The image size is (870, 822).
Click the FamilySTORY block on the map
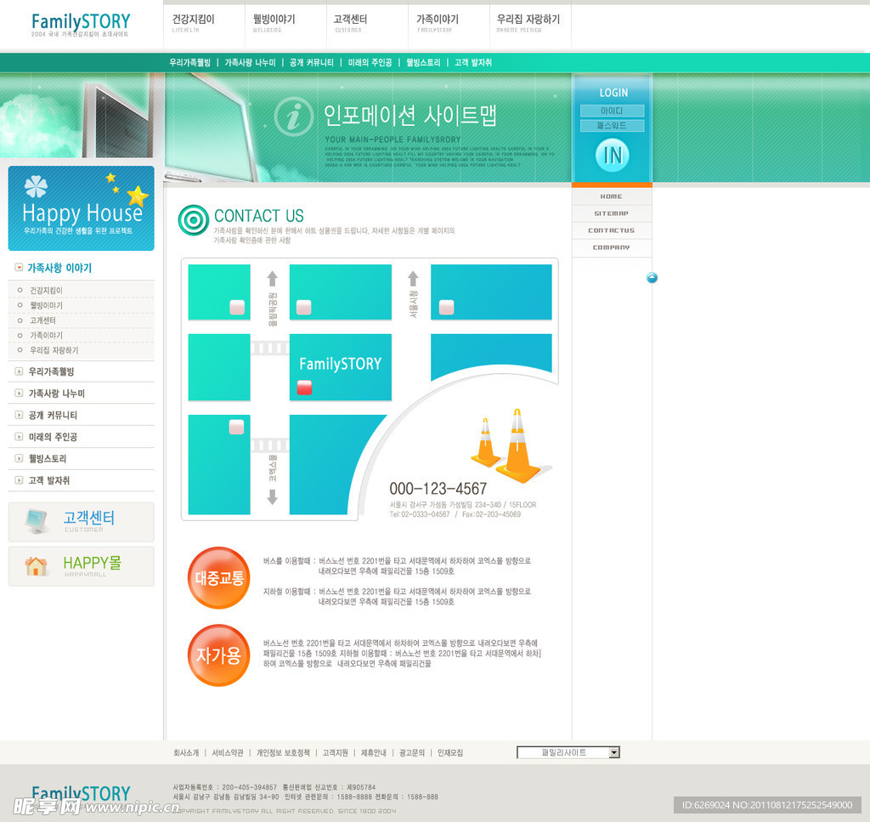(340, 366)
